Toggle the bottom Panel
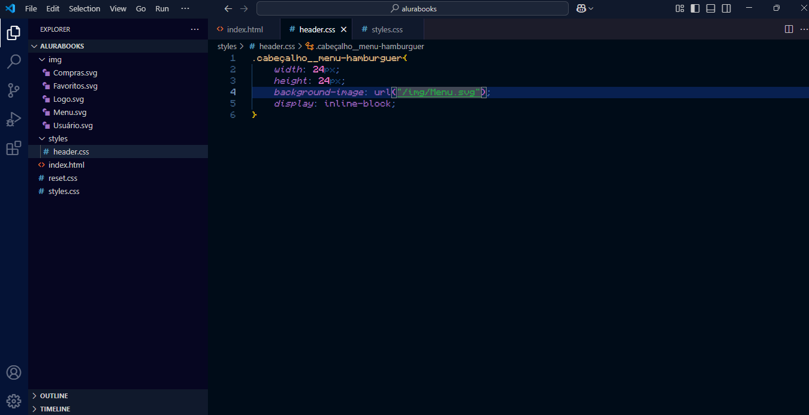This screenshot has width=809, height=415. point(711,8)
